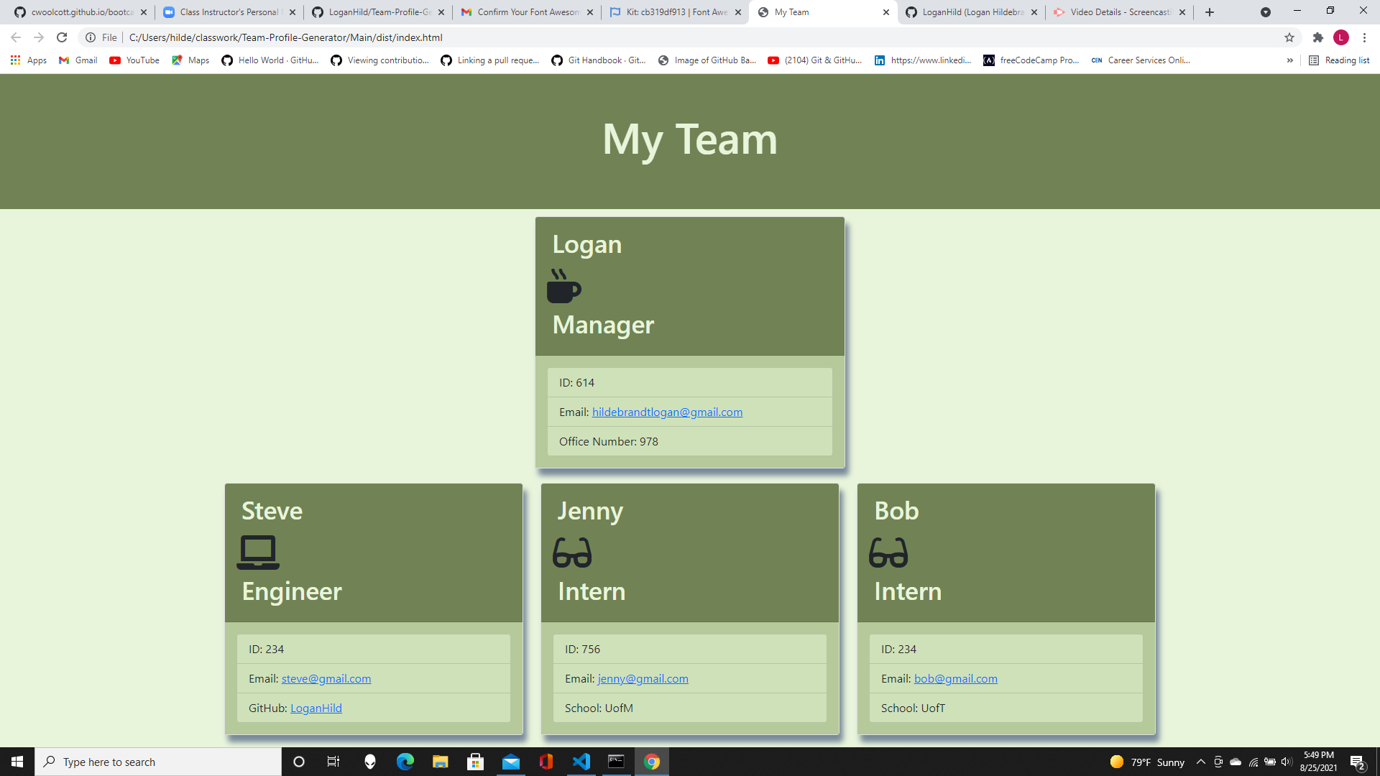The image size is (1380, 776).
Task: Bookmark this page using the star icon
Action: click(1289, 37)
